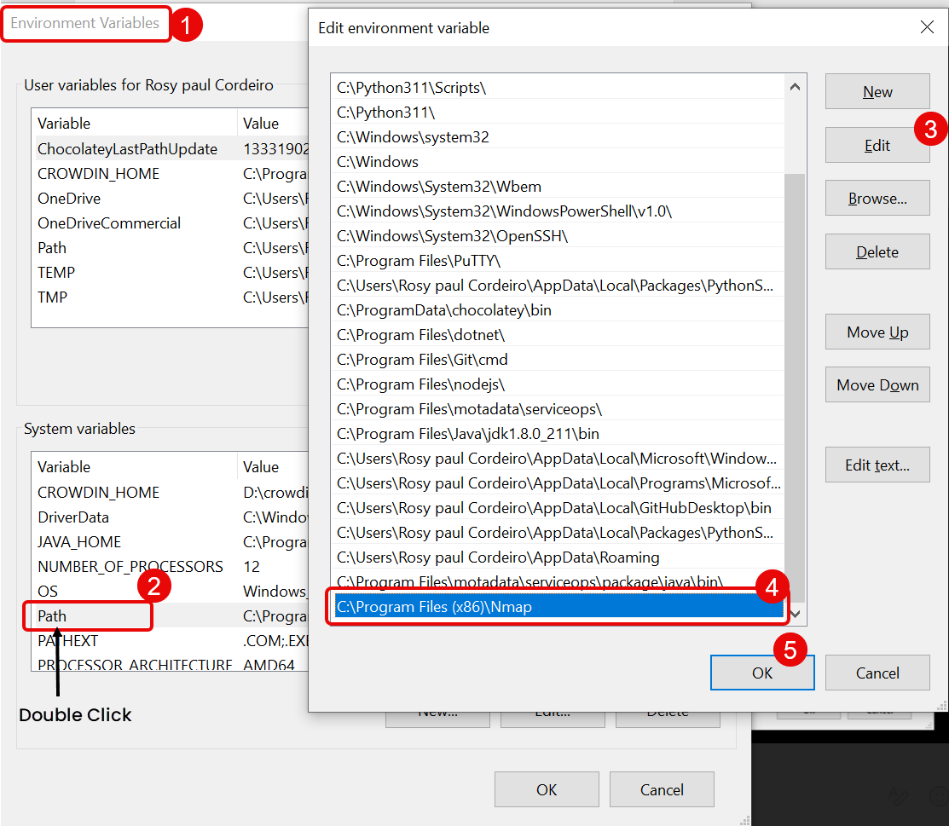Select the Java jdk1.8.0_211 bin path

[x=558, y=434]
